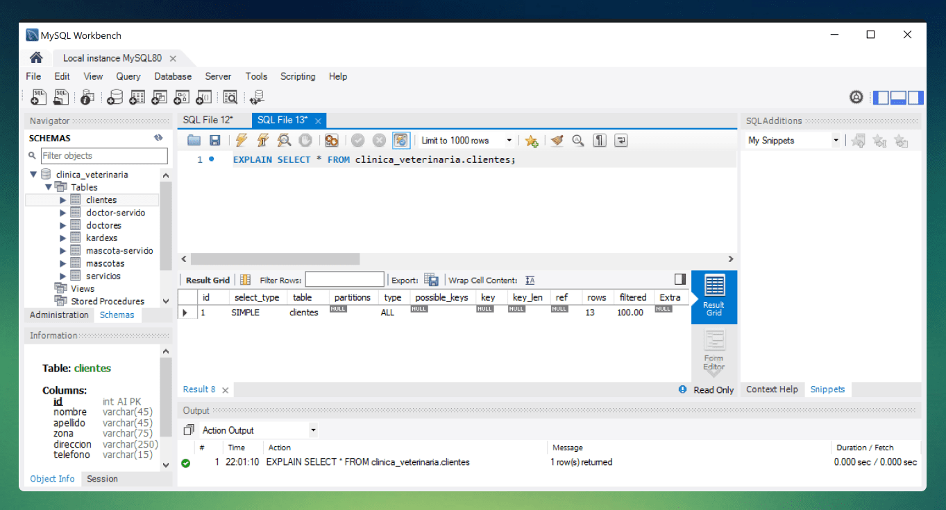Open the Session tab
Image resolution: width=946 pixels, height=510 pixels.
click(x=102, y=479)
